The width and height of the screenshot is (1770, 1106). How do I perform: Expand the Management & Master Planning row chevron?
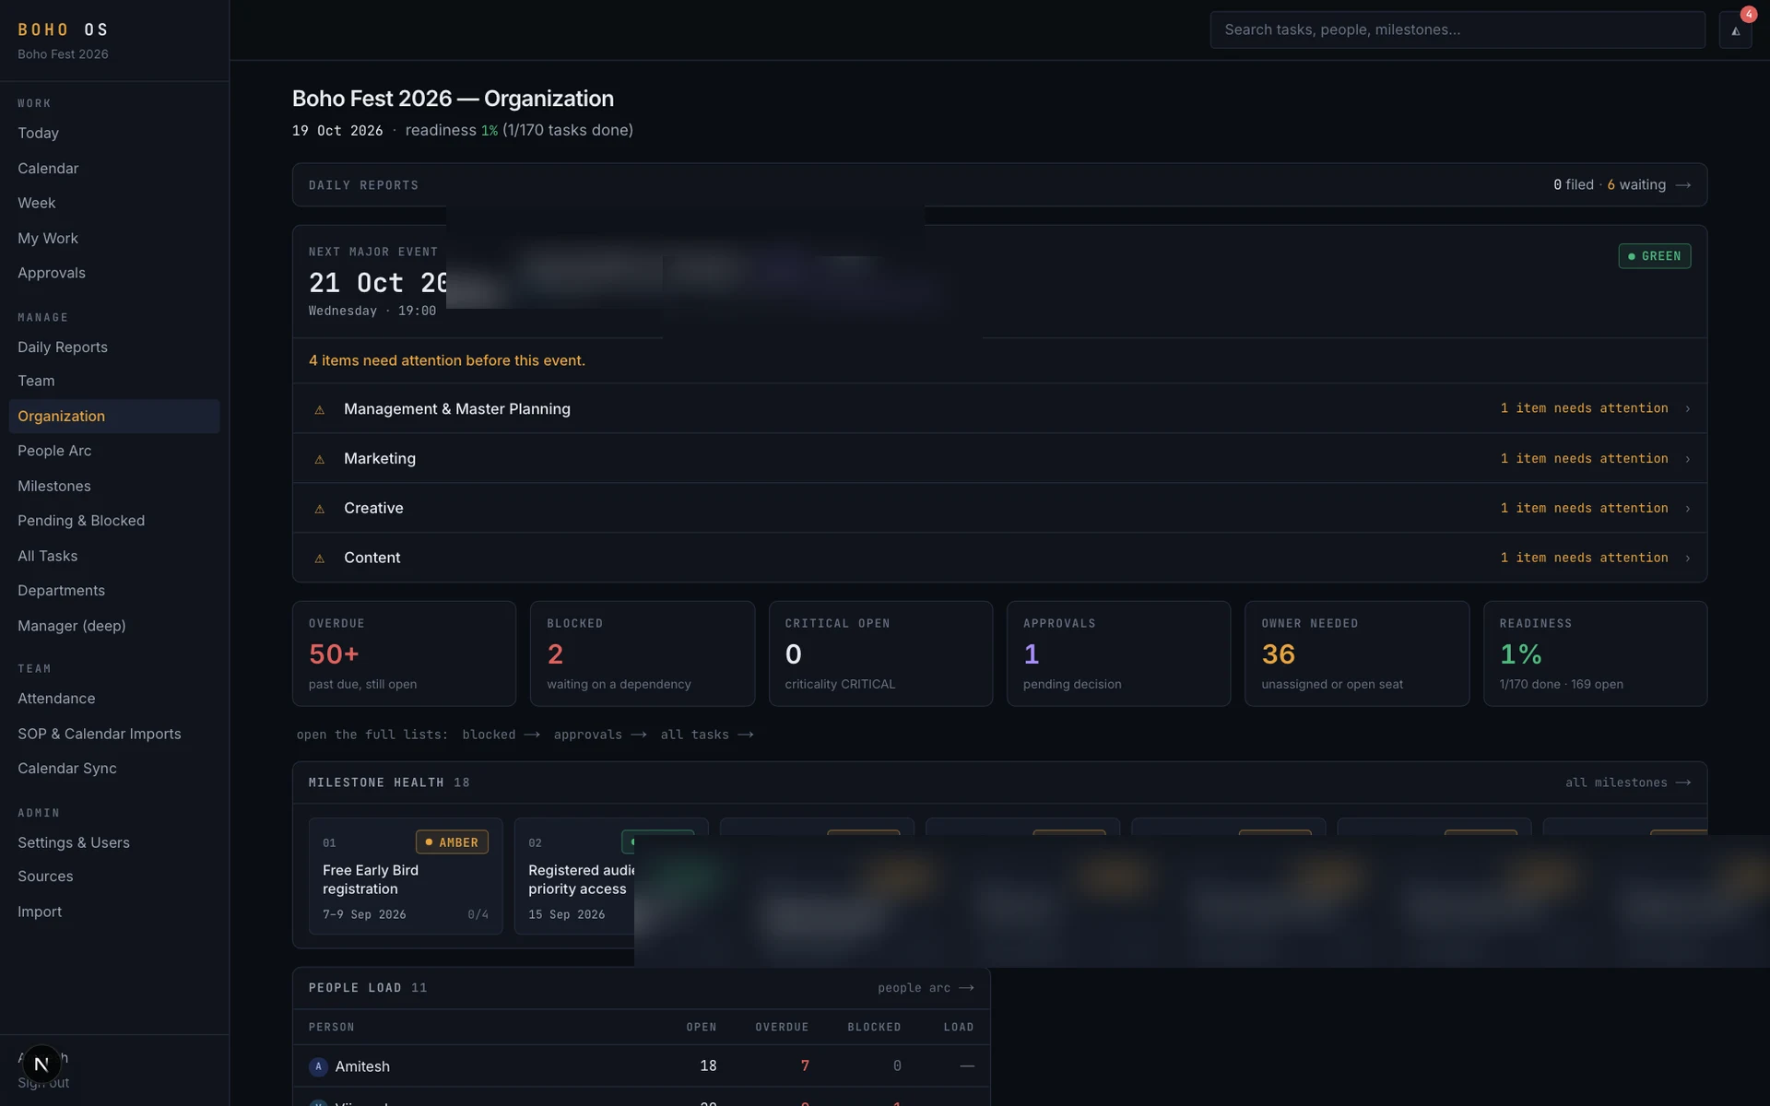tap(1687, 408)
